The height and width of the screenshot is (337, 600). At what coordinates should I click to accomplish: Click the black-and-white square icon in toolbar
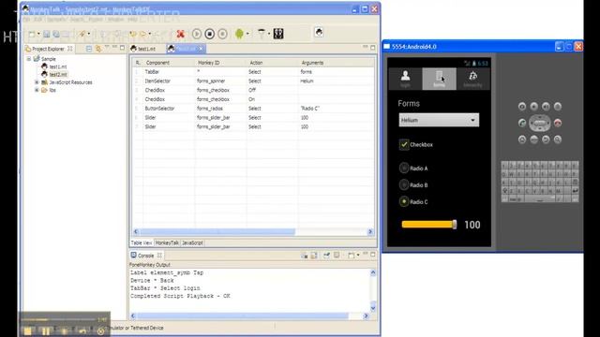[278, 34]
